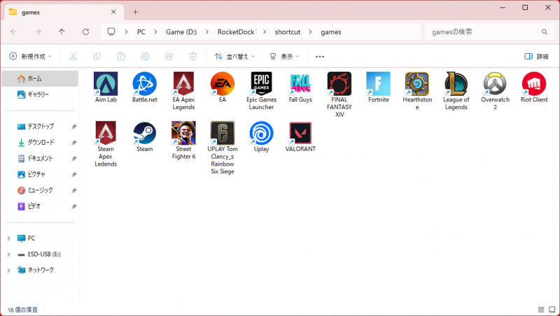This screenshot has height=316, width=560.
Task: Select the Uplay shortcut icon
Action: tap(261, 133)
